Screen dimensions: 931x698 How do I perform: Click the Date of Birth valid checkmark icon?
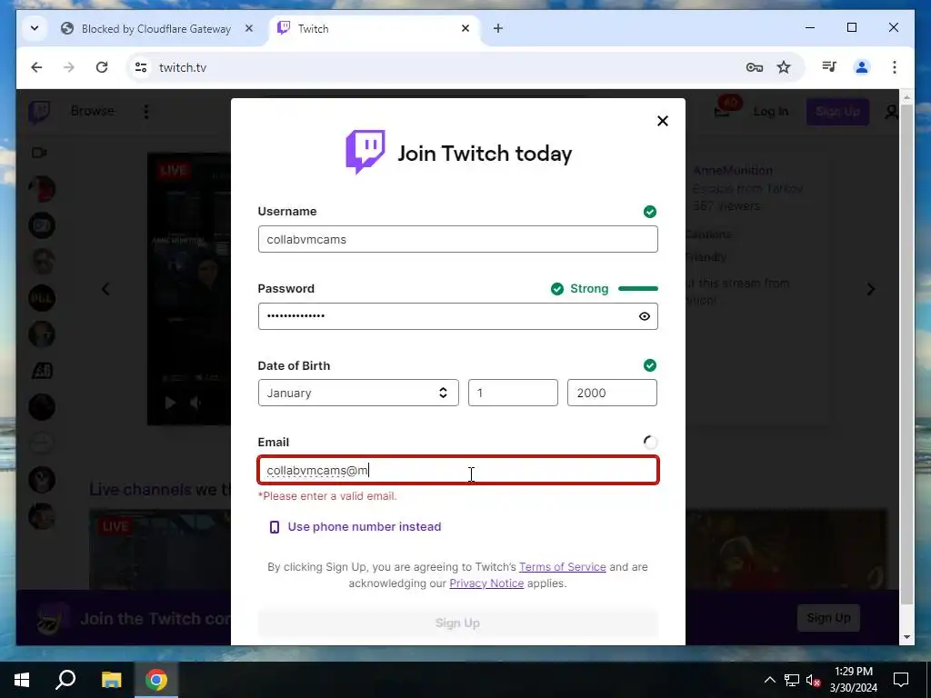click(650, 365)
